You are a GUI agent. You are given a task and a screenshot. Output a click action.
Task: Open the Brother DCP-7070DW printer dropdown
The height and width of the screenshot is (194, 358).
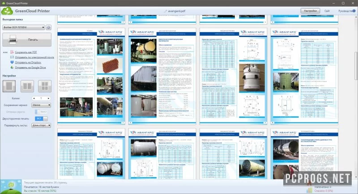pos(24,27)
